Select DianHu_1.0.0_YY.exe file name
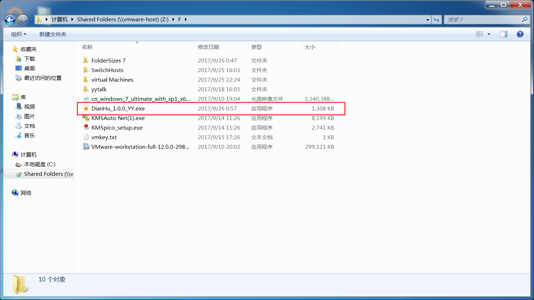The width and height of the screenshot is (534, 300). (118, 108)
